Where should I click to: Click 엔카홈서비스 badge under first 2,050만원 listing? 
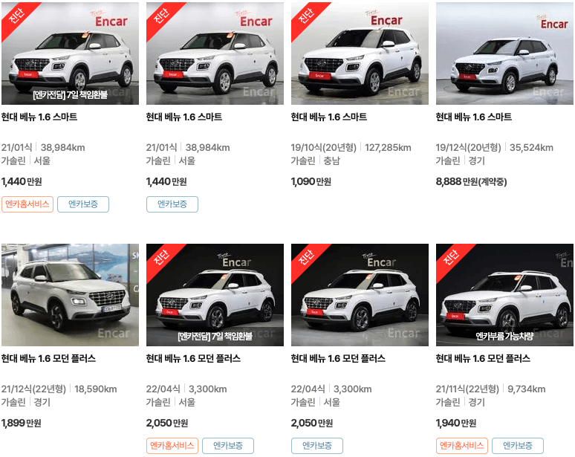point(172,446)
